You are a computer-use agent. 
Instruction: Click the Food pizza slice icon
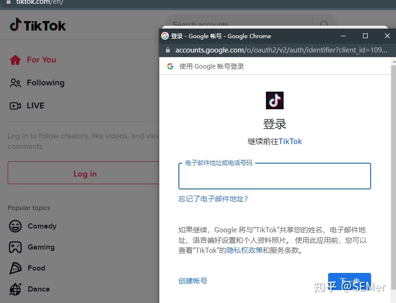[15, 268]
